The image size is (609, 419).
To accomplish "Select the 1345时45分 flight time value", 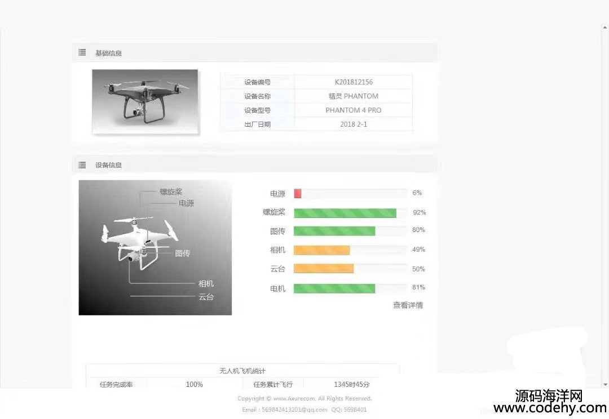I will tap(351, 385).
